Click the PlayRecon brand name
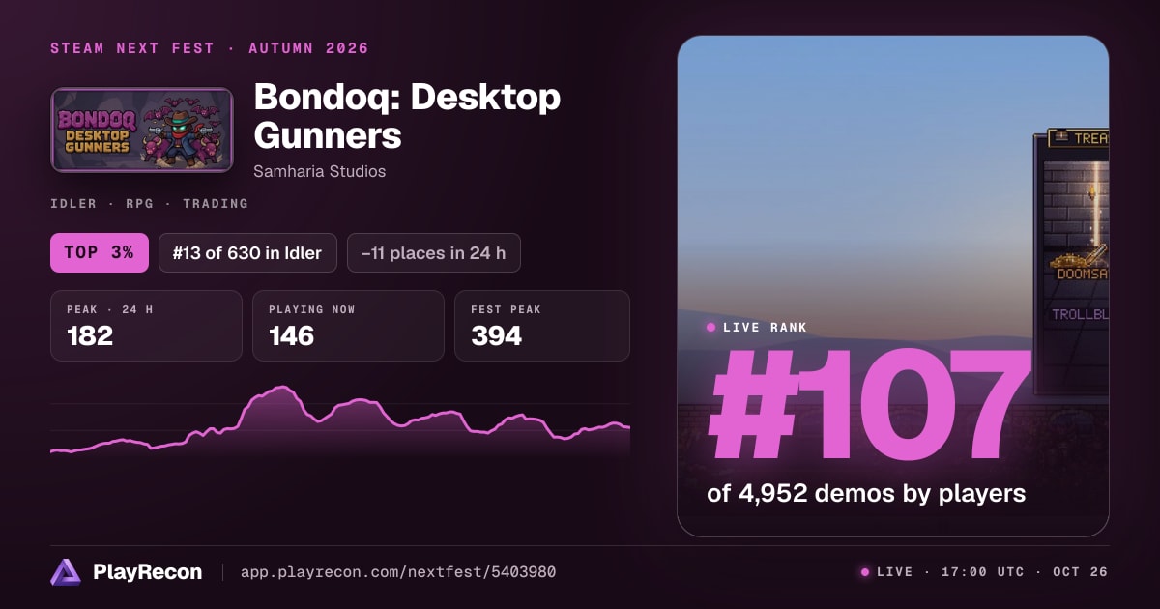1160x609 pixels. tap(148, 572)
